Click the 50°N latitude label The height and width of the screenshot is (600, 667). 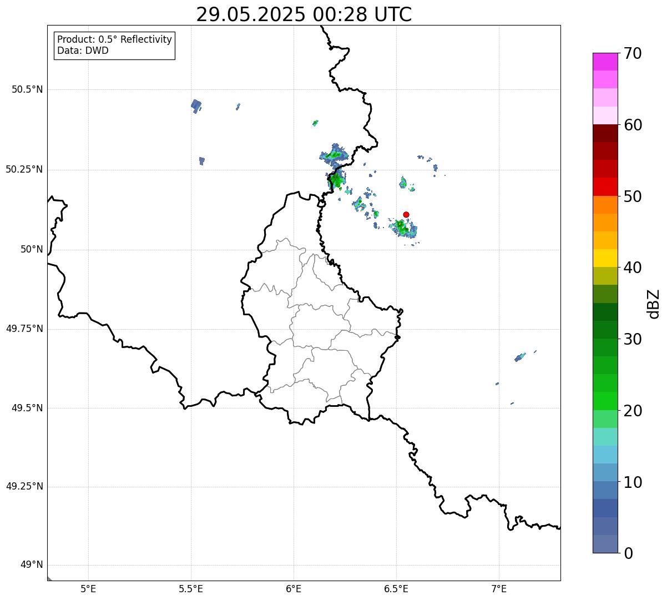(x=32, y=250)
